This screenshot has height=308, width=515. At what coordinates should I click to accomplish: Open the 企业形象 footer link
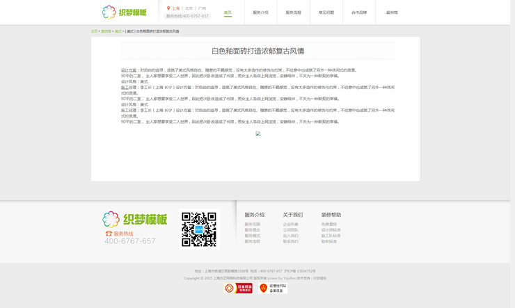(290, 225)
